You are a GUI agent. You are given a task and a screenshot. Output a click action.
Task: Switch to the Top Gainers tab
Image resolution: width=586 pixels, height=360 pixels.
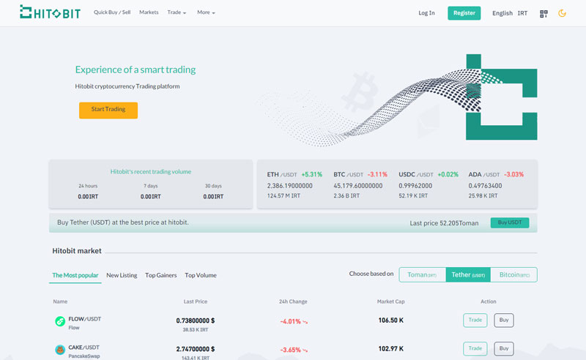(160, 275)
